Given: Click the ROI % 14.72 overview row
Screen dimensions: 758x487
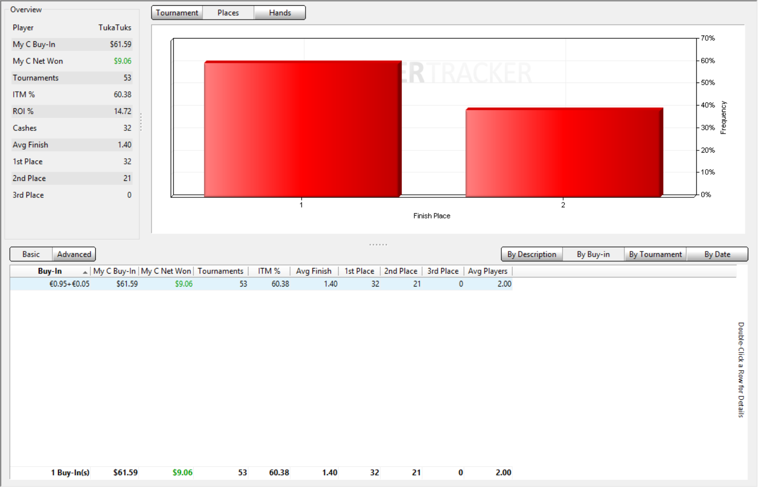Looking at the screenshot, I should coord(72,111).
